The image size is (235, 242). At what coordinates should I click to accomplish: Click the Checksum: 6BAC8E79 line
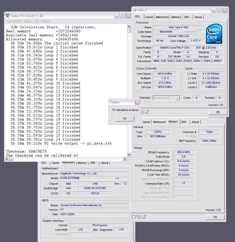26,151
